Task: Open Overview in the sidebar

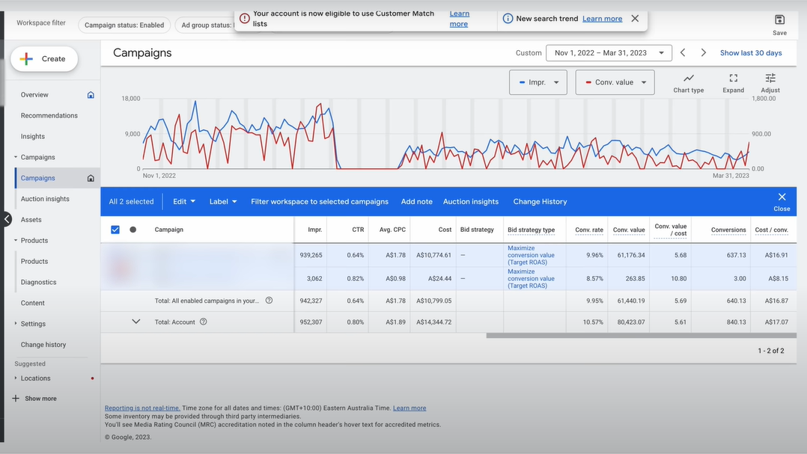Action: pyautogui.click(x=34, y=94)
